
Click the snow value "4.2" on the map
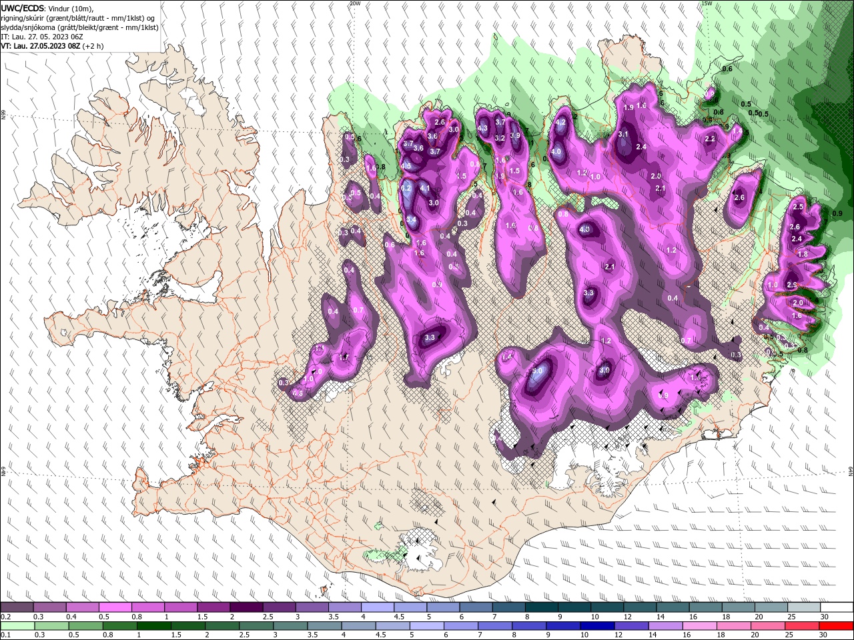561,122
